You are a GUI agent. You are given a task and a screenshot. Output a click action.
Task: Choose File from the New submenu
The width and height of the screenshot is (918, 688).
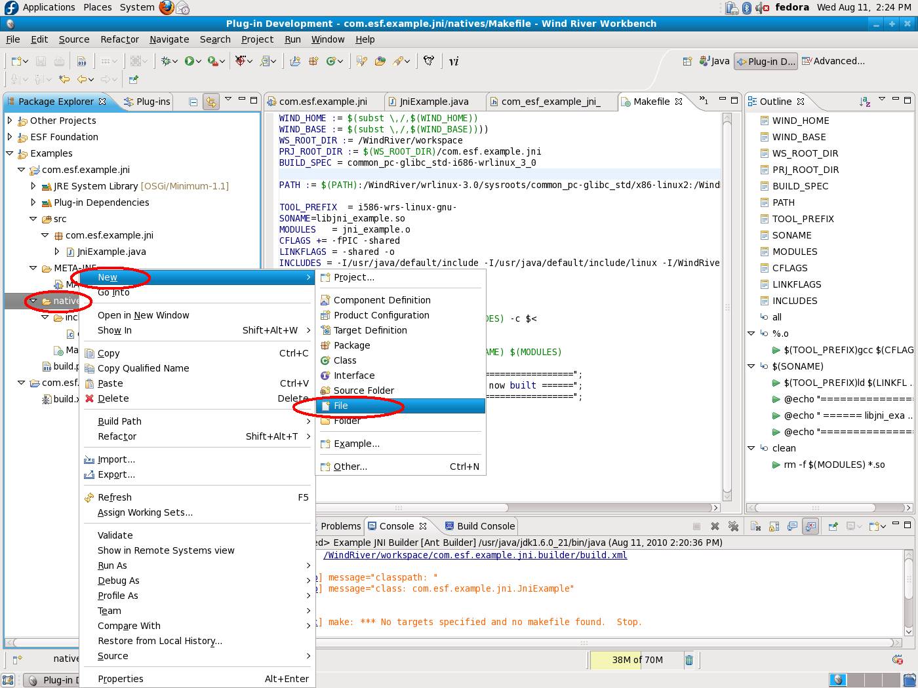[x=400, y=406]
